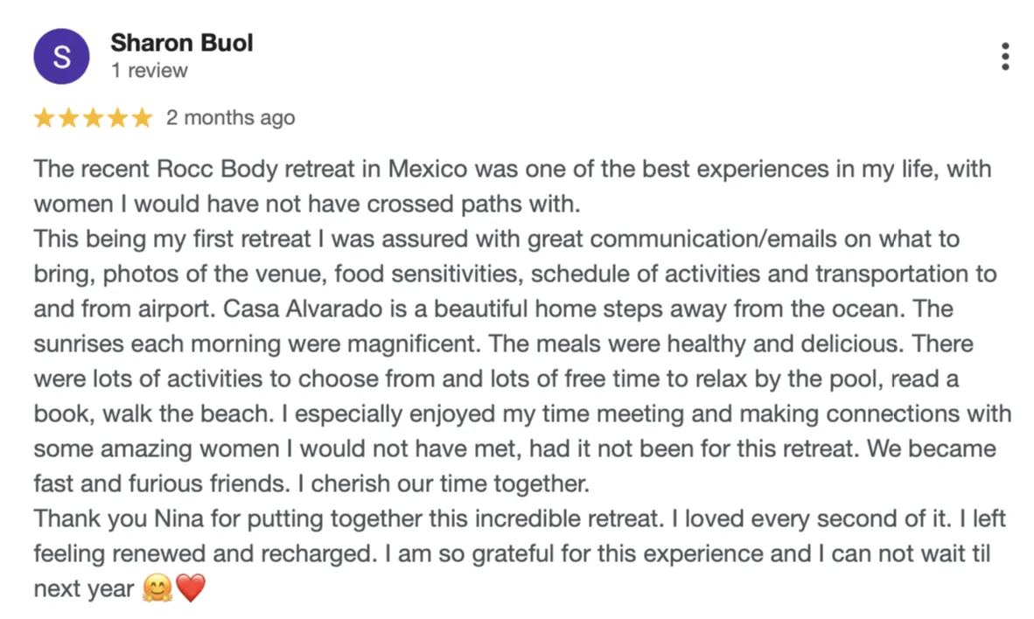Open Sharon Buol's reviewer profile name

coord(181,43)
